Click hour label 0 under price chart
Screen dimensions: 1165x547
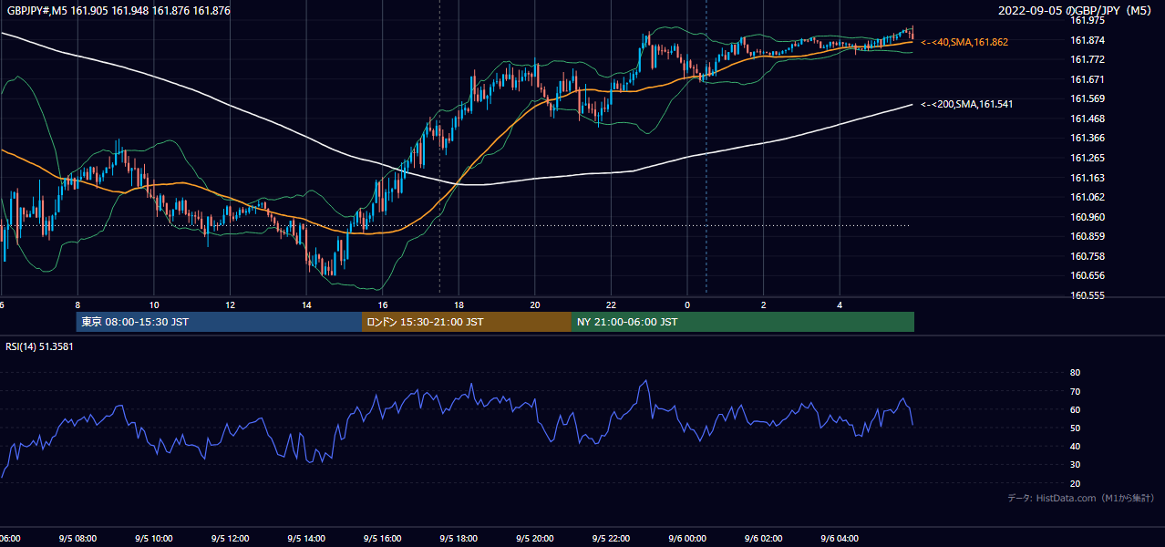click(x=687, y=304)
